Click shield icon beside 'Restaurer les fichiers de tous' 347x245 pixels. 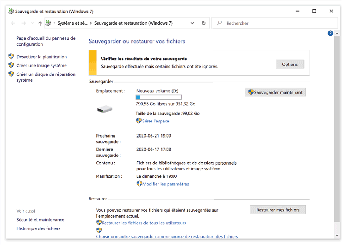point(99,223)
